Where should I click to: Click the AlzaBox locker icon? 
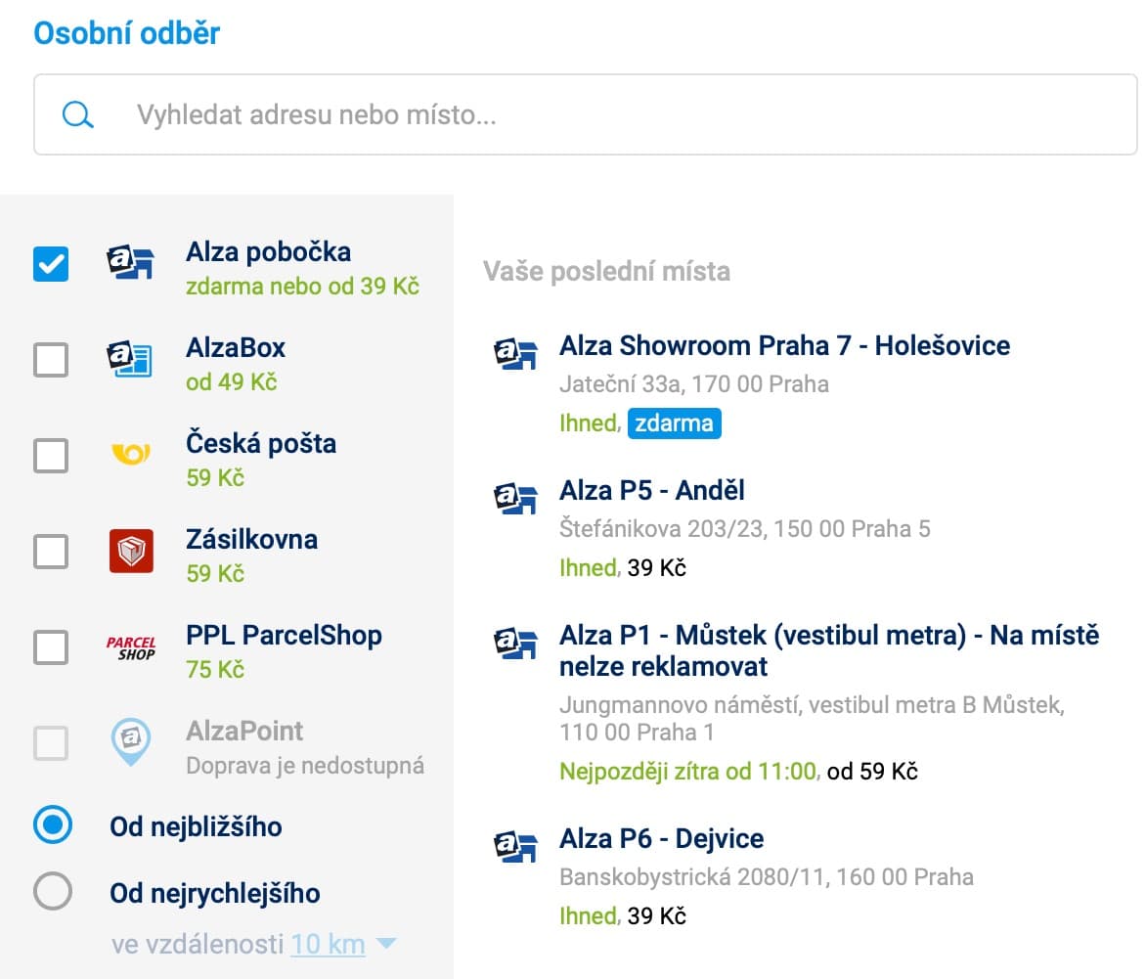pos(130,360)
